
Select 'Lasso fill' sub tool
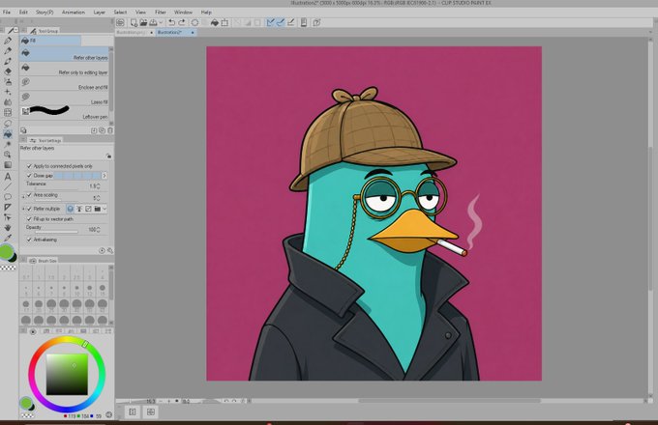coord(64,98)
